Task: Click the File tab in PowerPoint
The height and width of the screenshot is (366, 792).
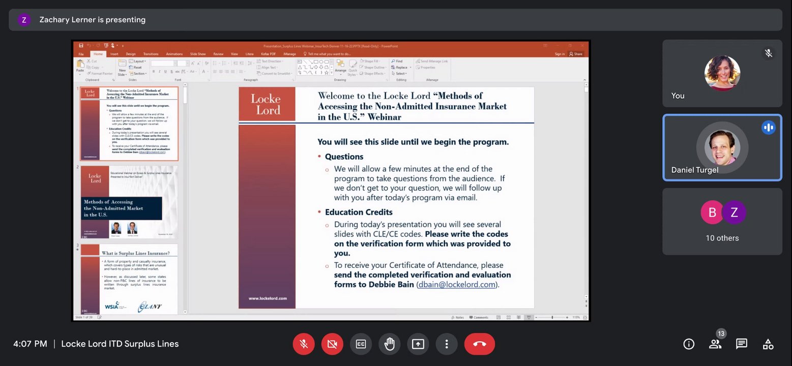Action: [81, 54]
